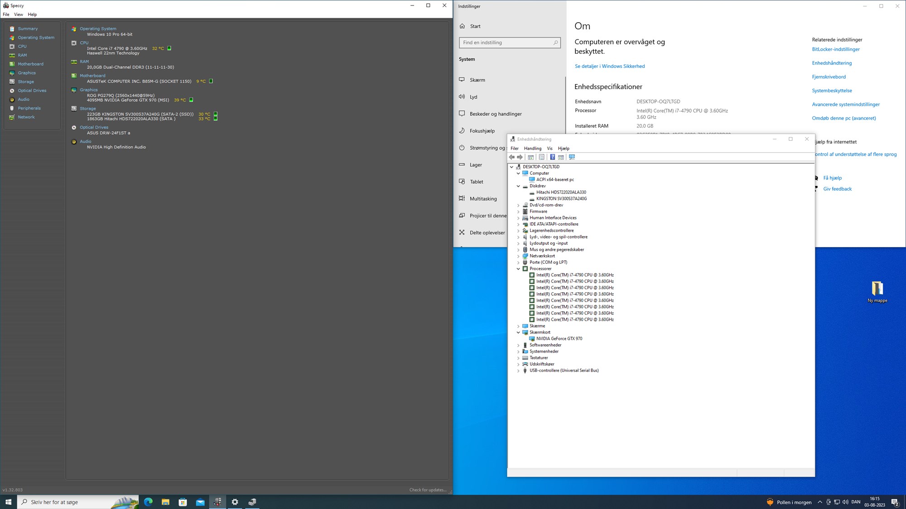
Task: Click the BitLocker-indstillinger link
Action: coord(836,49)
